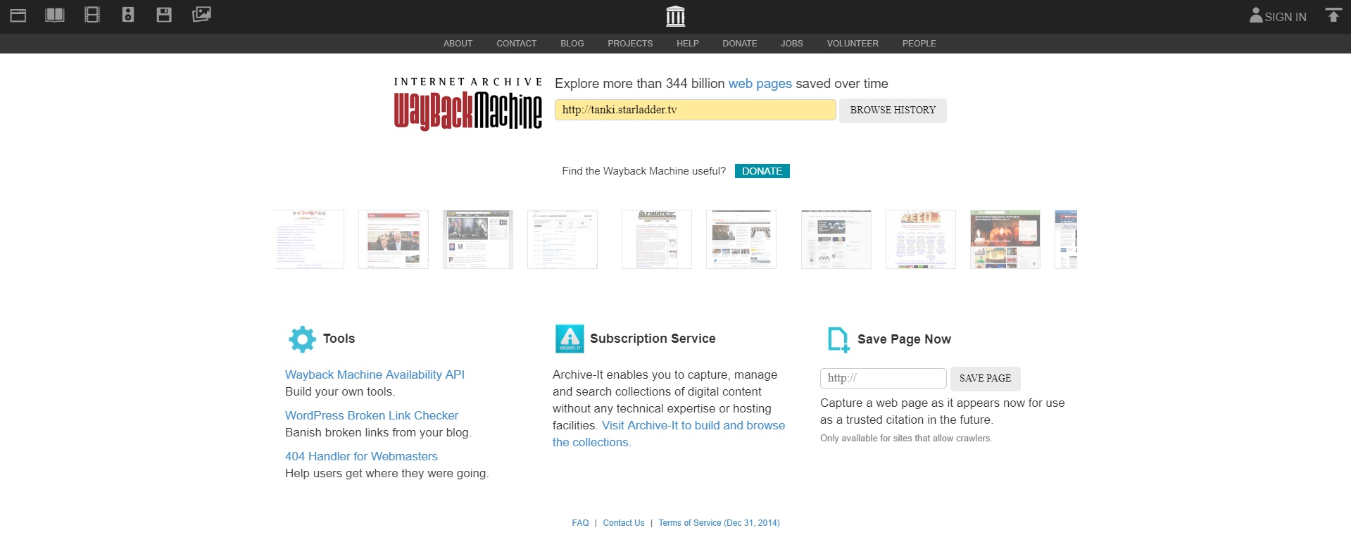The height and width of the screenshot is (542, 1351).
Task: Open the Software floppy-disk icon
Action: pyautogui.click(x=164, y=15)
